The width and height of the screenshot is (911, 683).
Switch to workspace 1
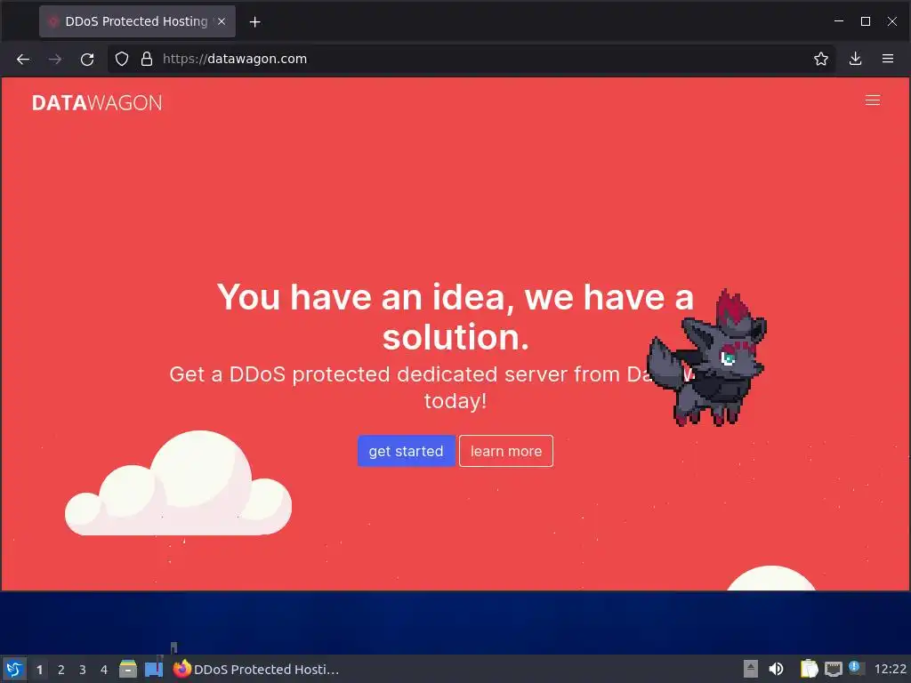point(39,670)
